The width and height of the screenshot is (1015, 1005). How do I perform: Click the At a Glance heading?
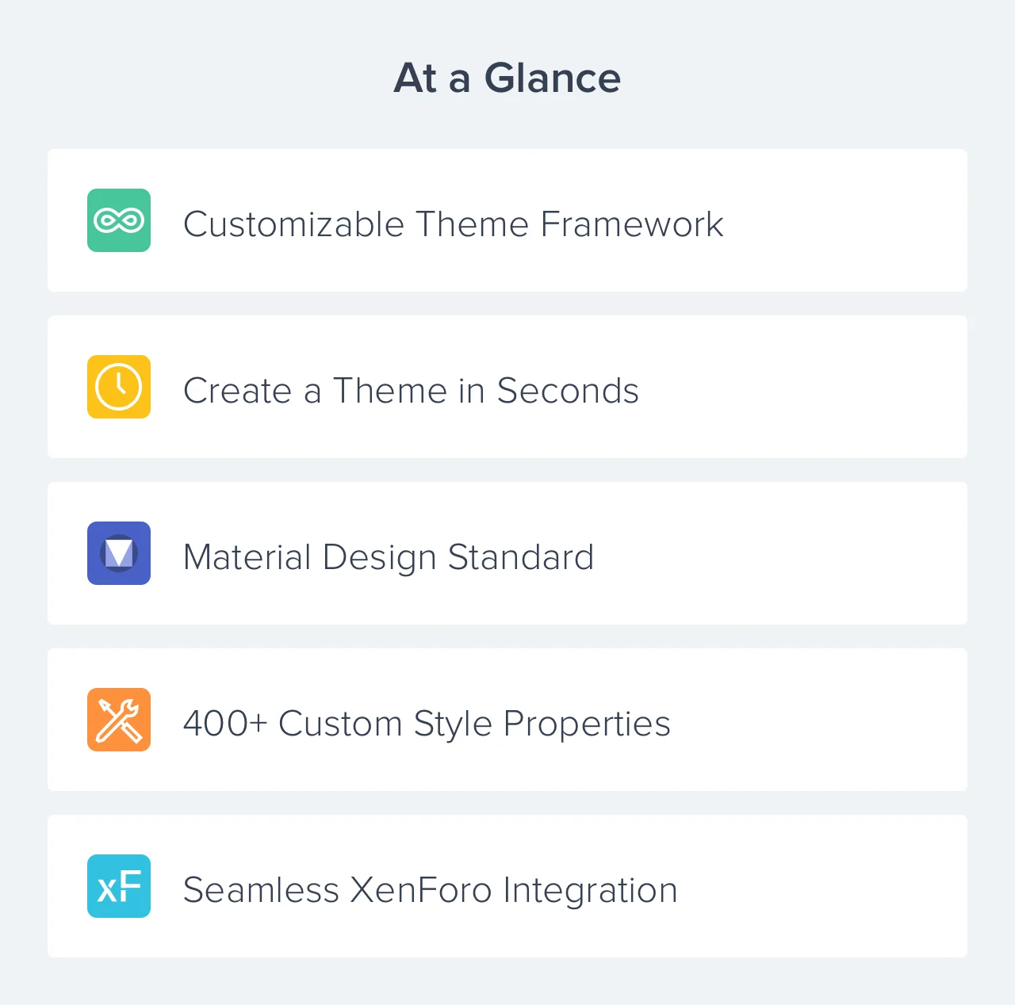pos(507,78)
